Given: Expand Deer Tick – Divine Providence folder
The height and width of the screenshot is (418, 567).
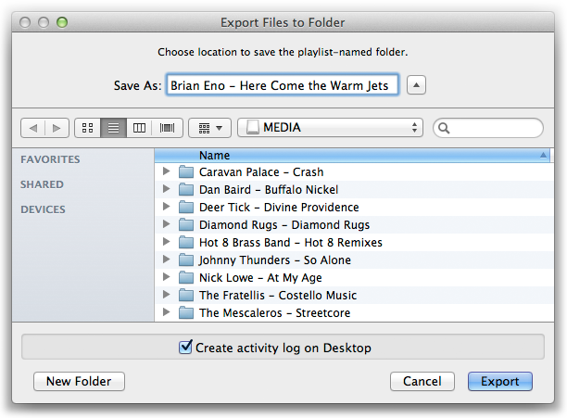Looking at the screenshot, I should [166, 207].
